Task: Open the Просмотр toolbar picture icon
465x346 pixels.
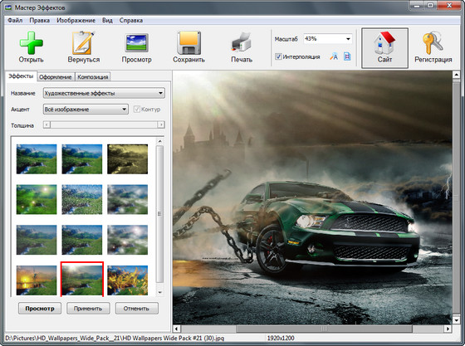Action: click(x=136, y=43)
